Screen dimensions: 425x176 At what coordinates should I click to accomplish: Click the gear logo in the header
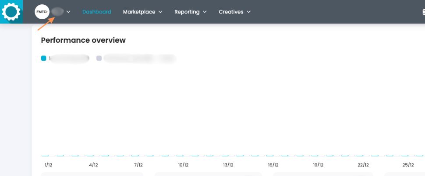coord(11,12)
